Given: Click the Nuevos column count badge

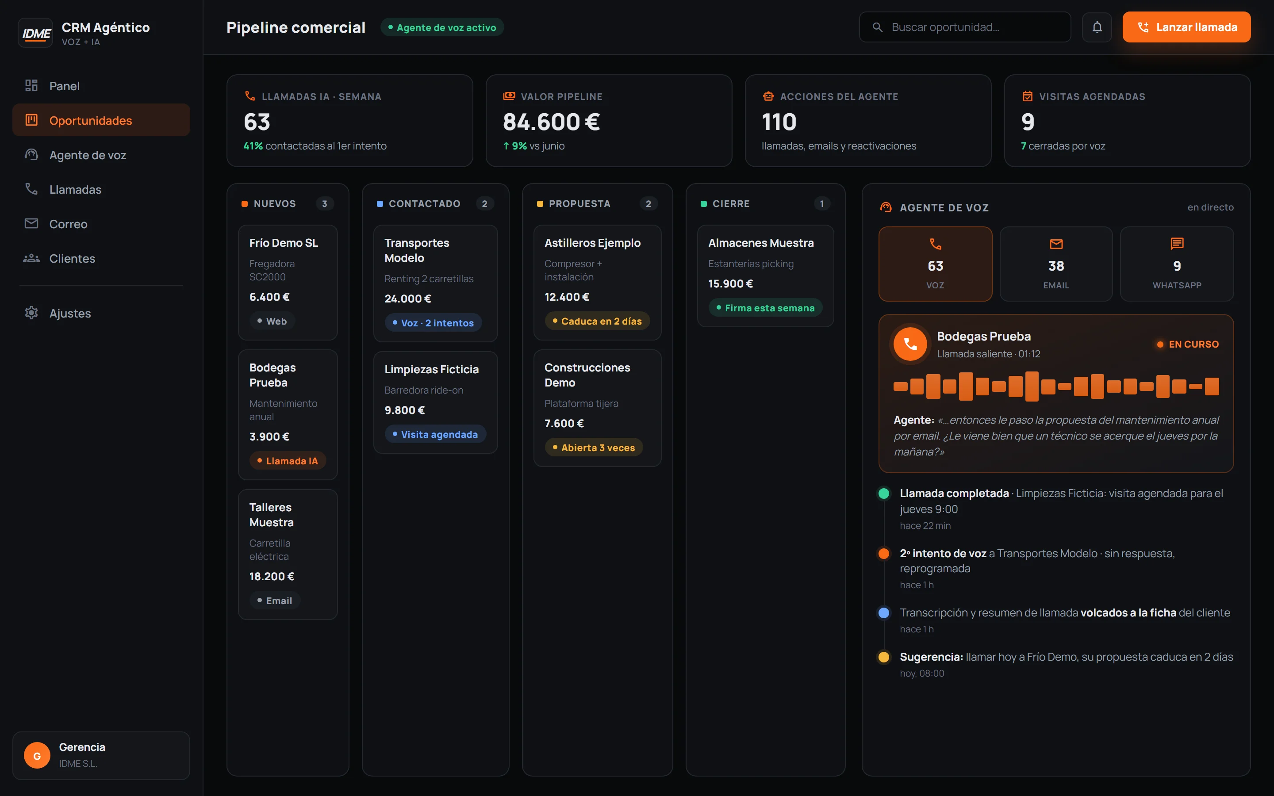Looking at the screenshot, I should pyautogui.click(x=325, y=204).
